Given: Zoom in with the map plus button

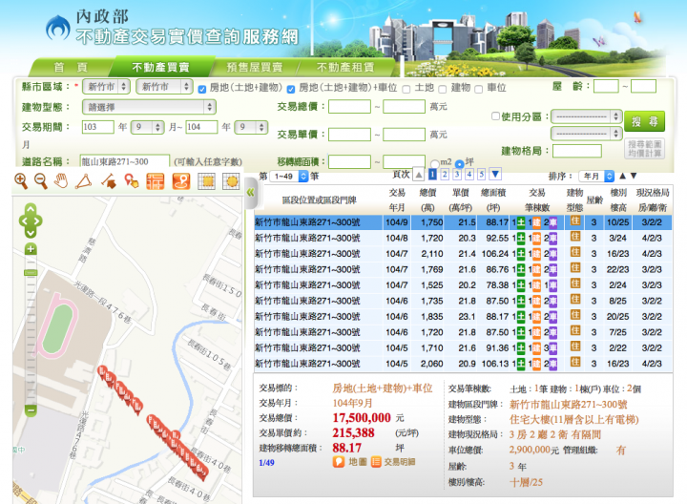Looking at the screenshot, I should tap(31, 249).
